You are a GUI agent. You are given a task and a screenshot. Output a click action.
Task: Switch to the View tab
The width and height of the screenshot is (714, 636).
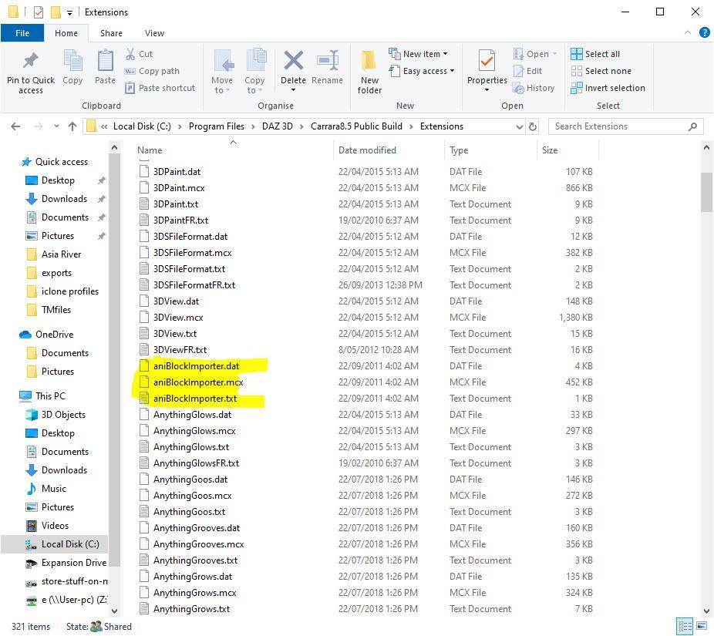(154, 33)
